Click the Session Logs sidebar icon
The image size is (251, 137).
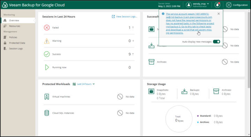(5, 48)
